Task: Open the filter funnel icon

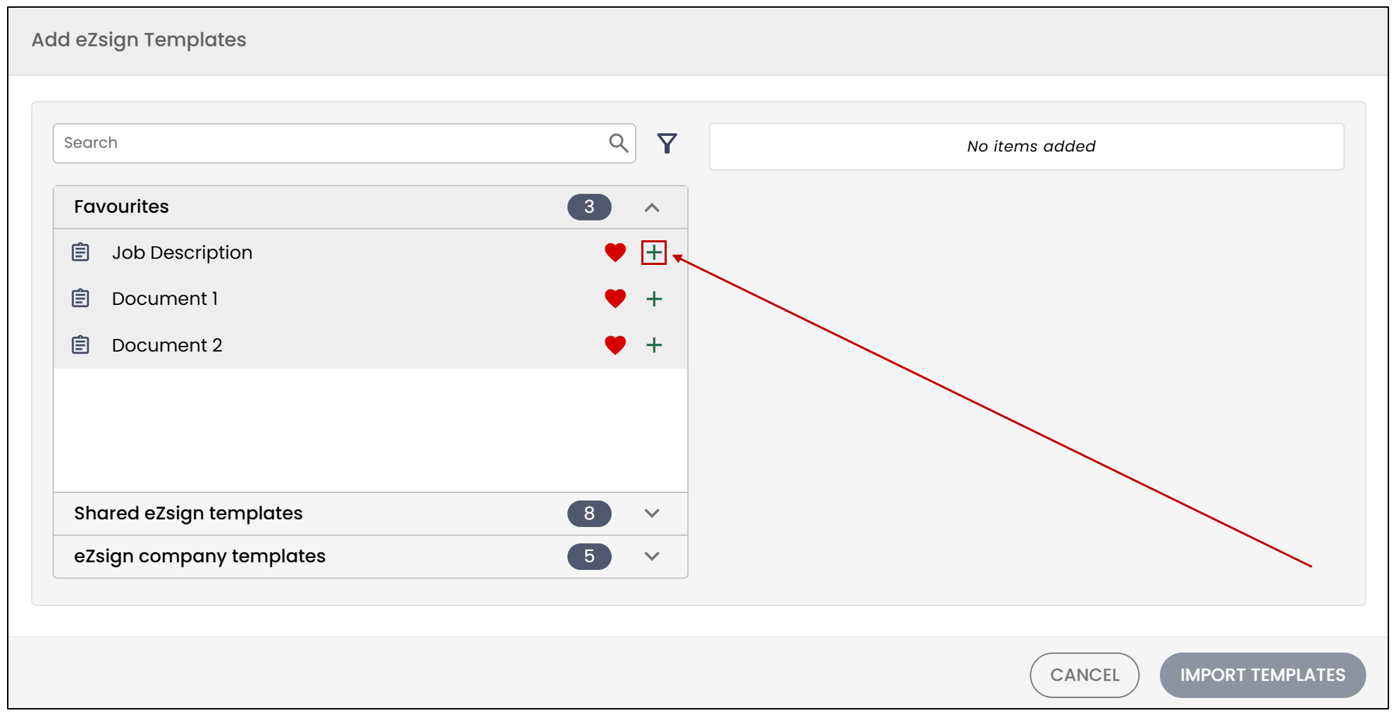Action: (x=667, y=143)
